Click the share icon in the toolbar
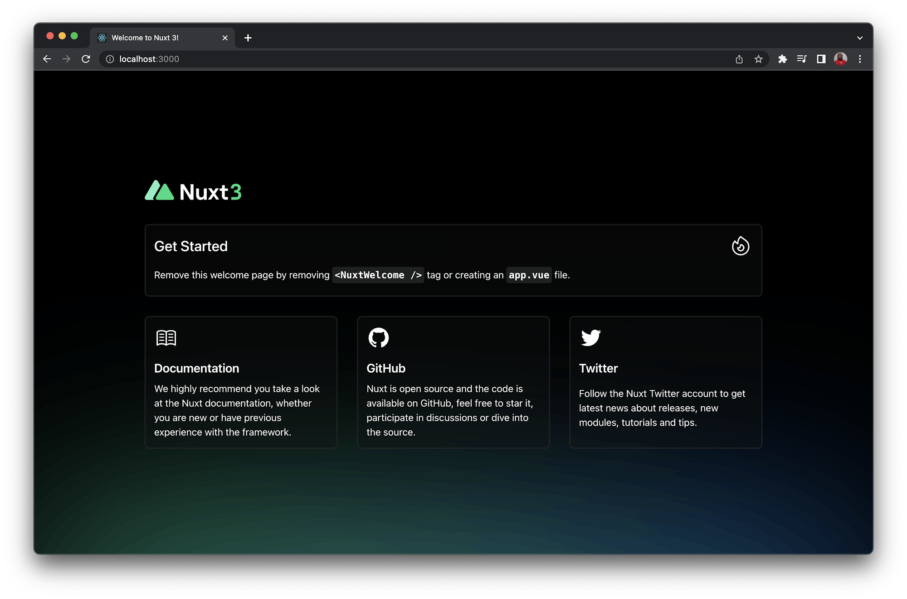 pos(740,59)
